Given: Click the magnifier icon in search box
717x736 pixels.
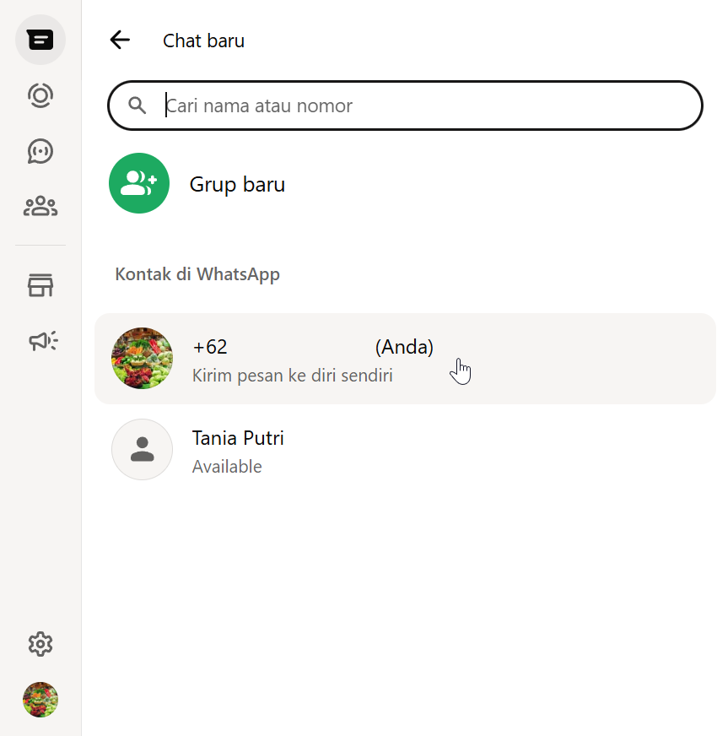Looking at the screenshot, I should (x=137, y=106).
